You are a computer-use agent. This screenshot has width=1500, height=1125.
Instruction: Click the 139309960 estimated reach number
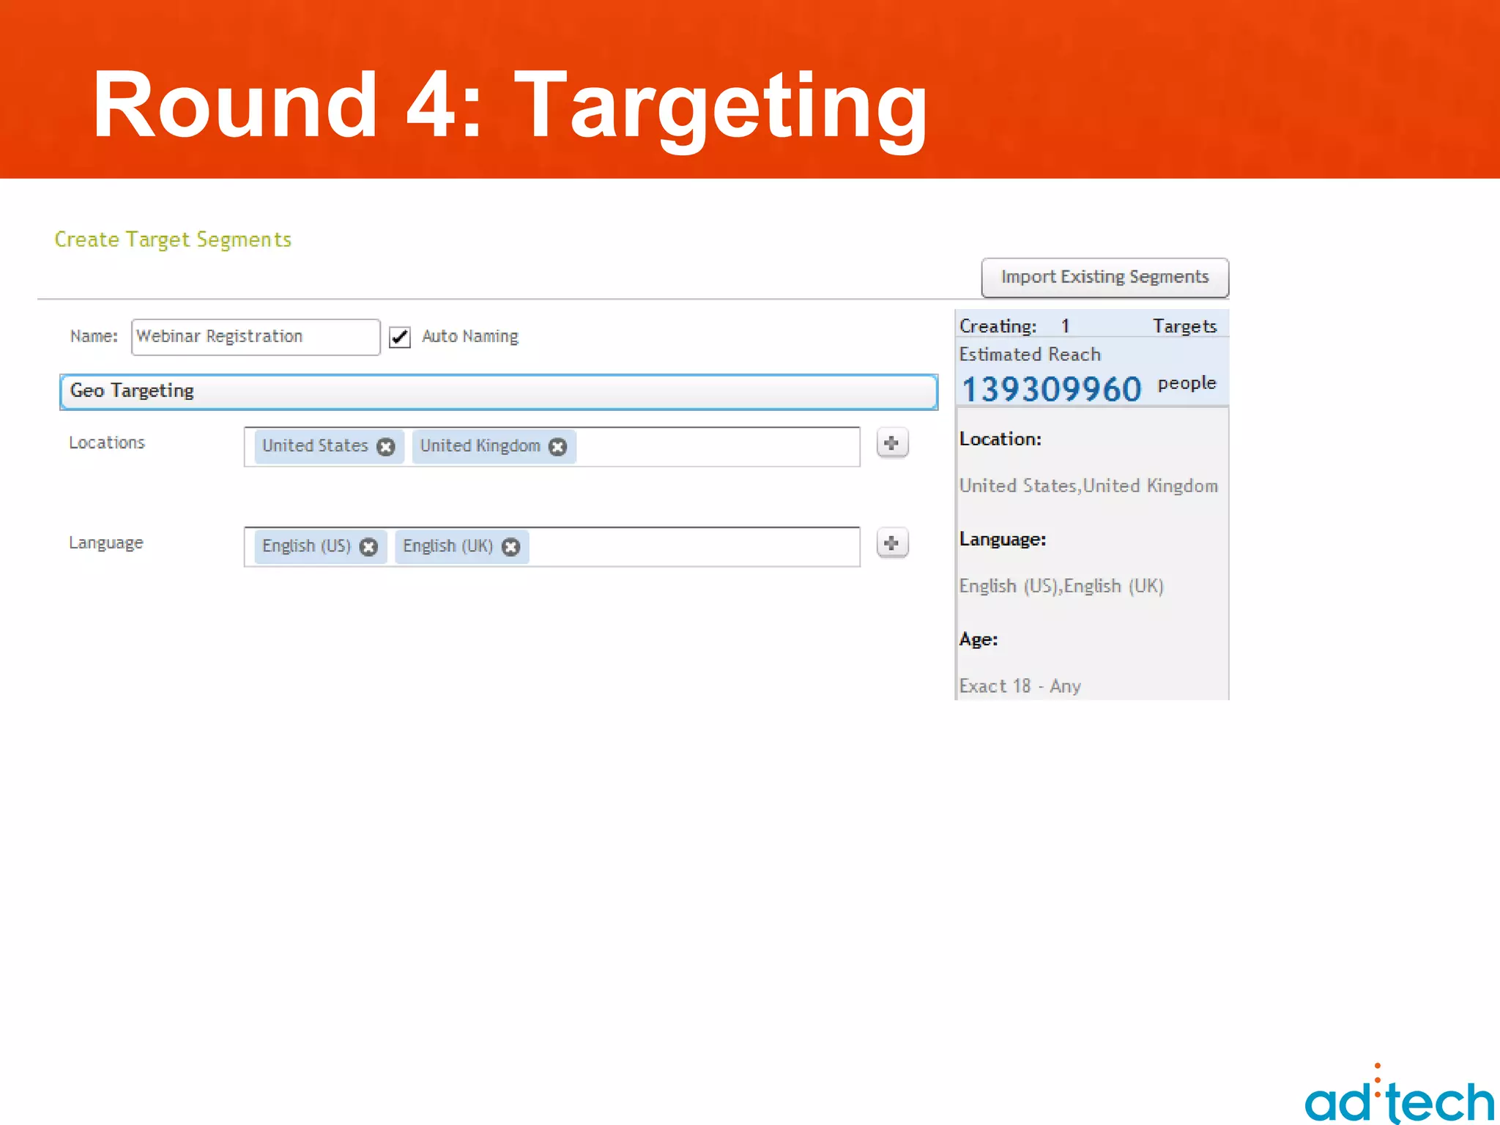(1052, 389)
